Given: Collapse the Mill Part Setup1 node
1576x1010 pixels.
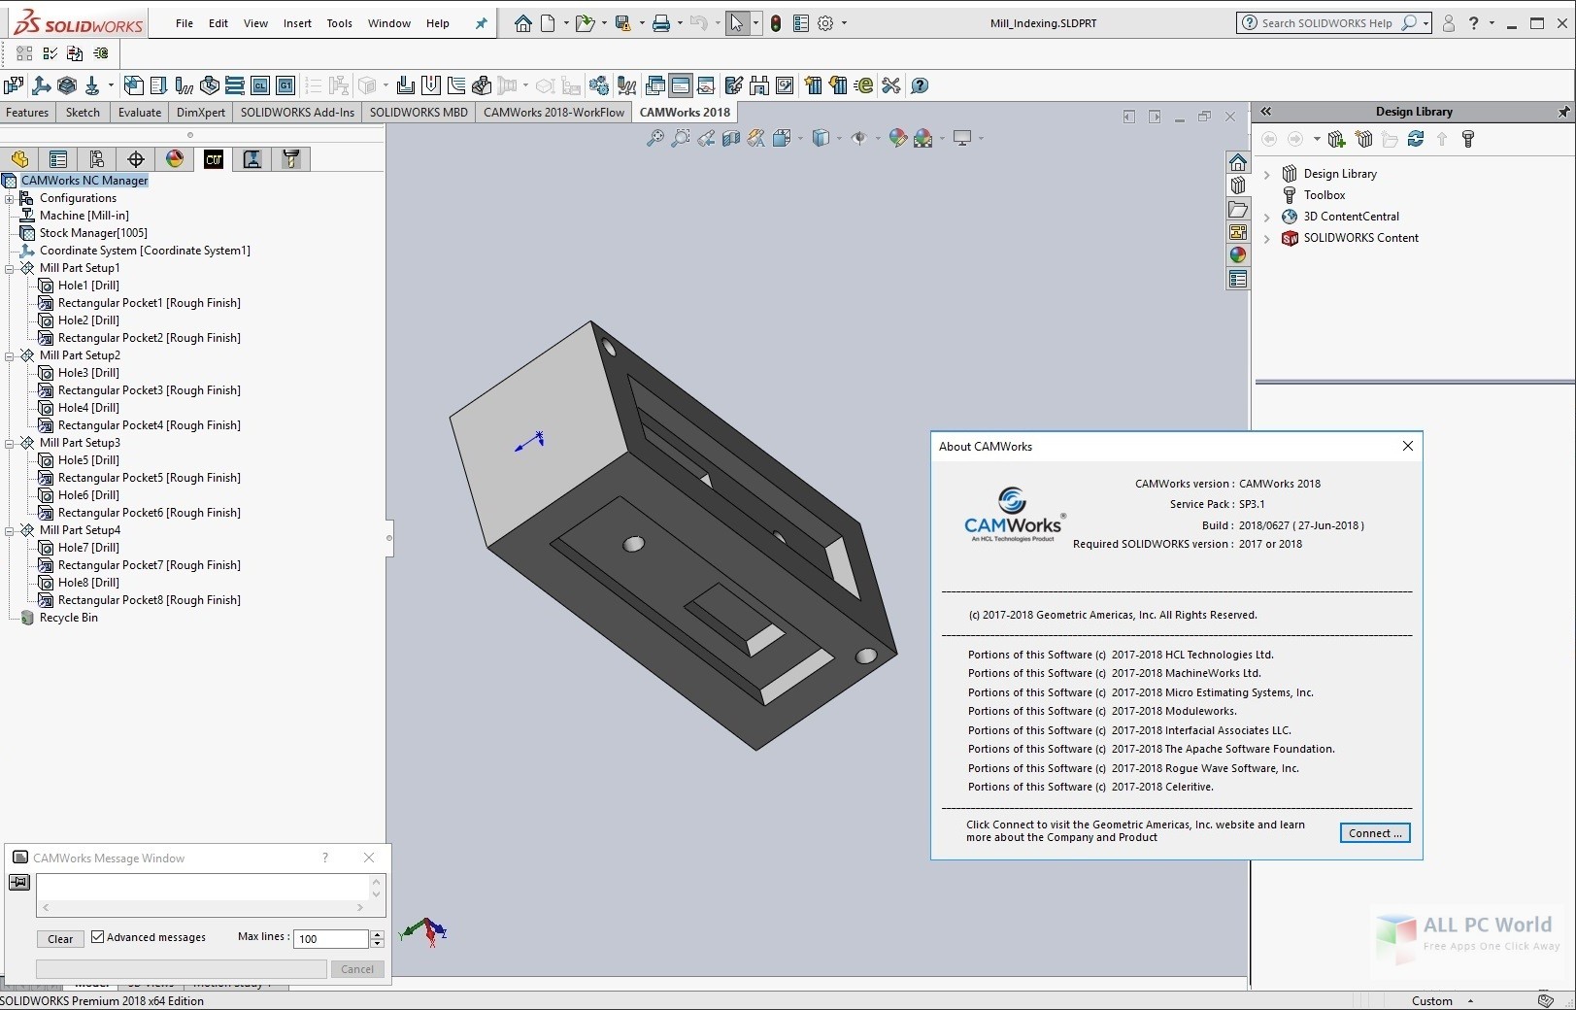Looking at the screenshot, I should click(10, 268).
